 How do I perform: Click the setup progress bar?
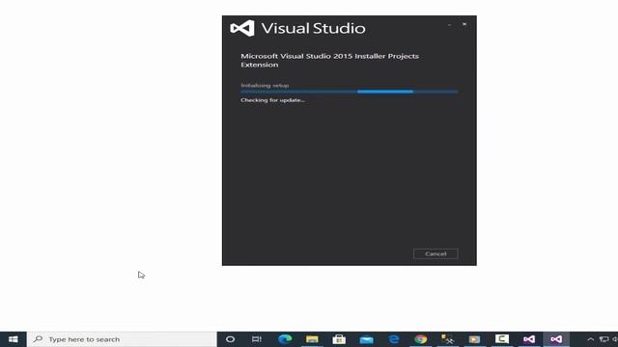pos(350,92)
